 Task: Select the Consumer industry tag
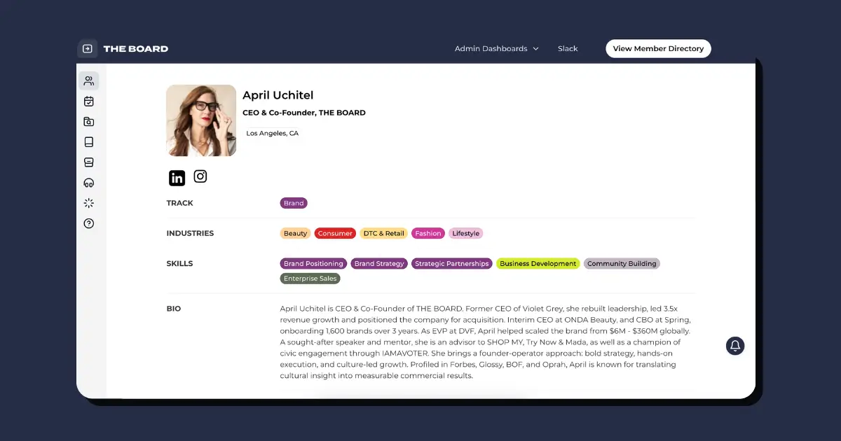coord(335,234)
